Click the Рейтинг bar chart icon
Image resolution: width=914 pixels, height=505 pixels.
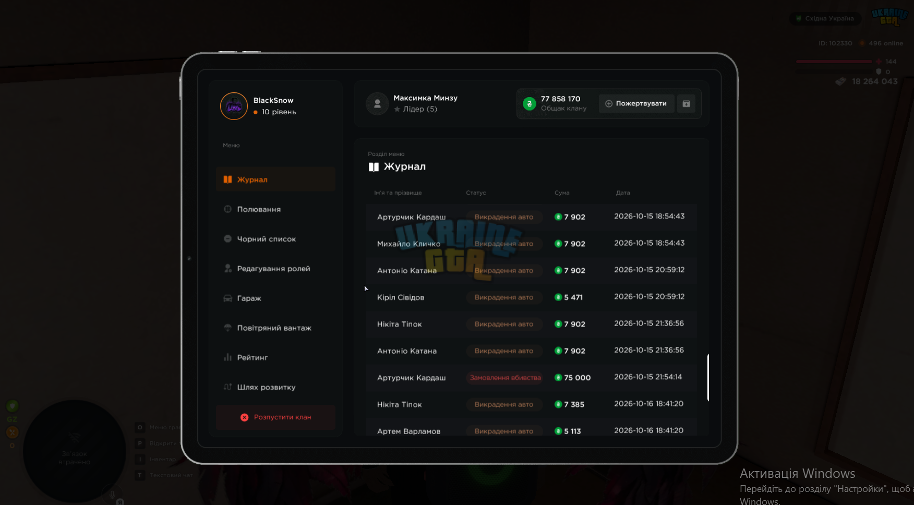click(227, 357)
